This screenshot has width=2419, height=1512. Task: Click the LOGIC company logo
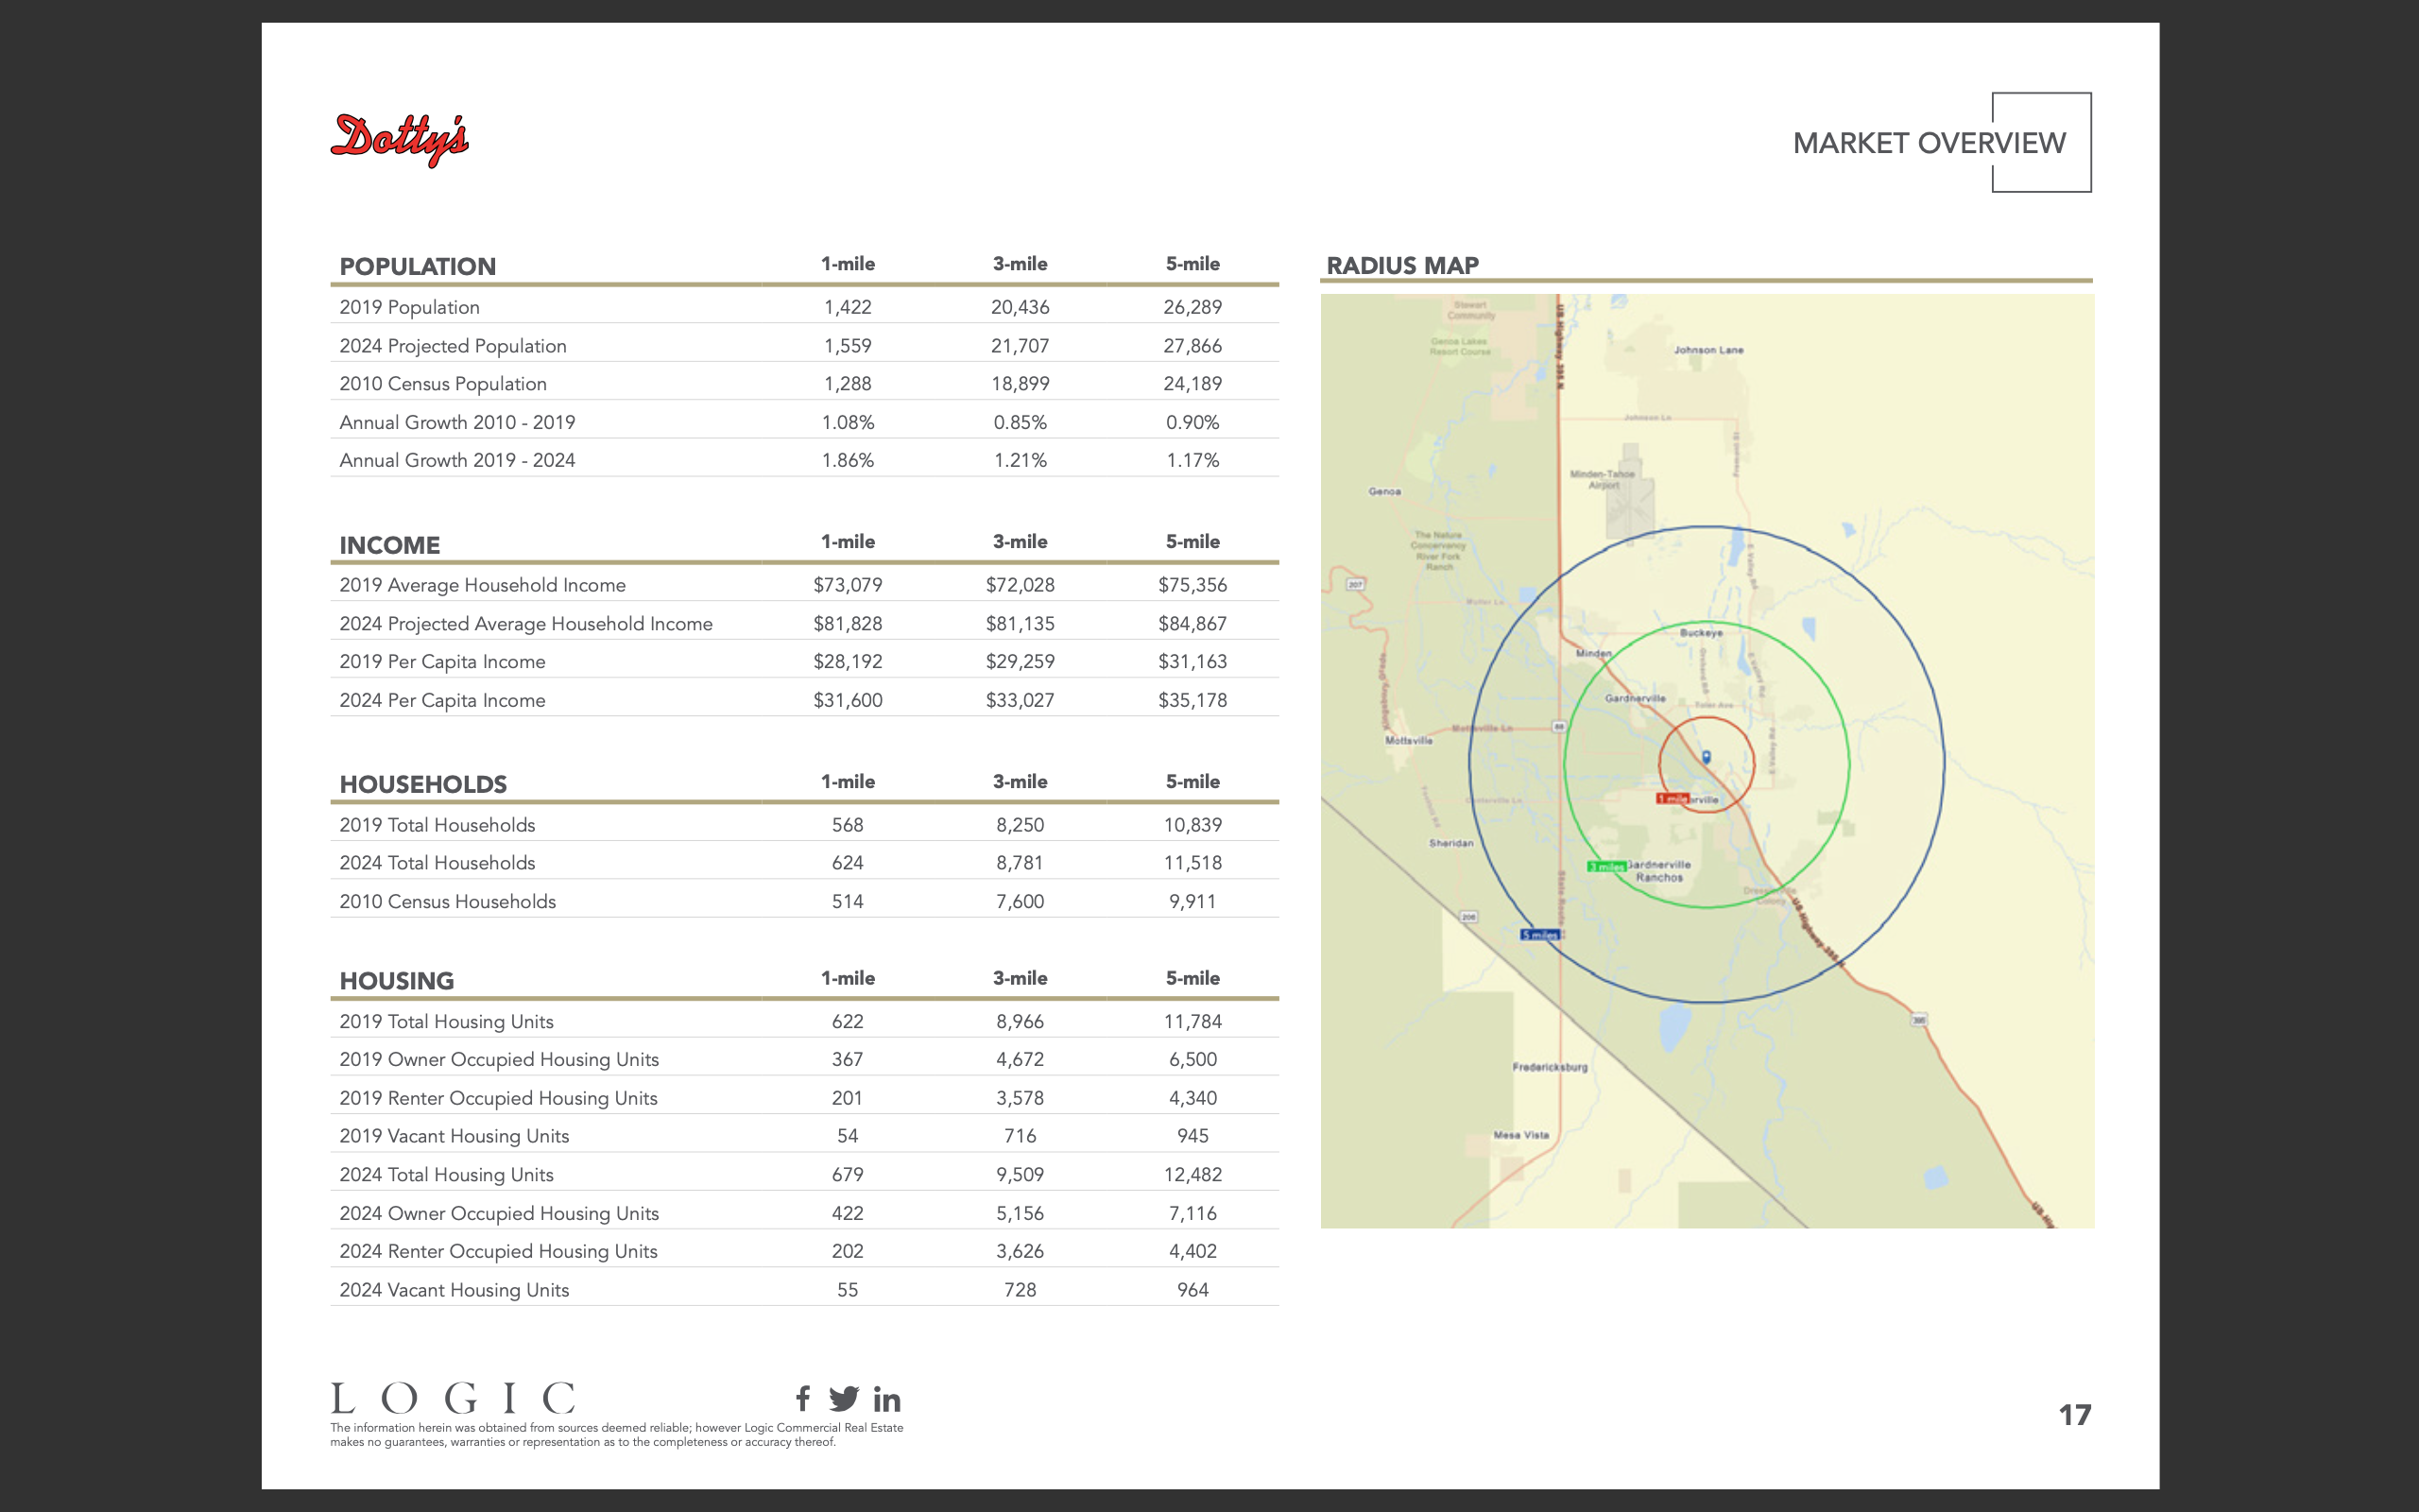coord(453,1398)
